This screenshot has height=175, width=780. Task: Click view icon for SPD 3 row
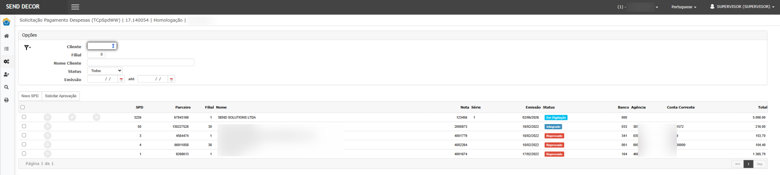pyautogui.click(x=48, y=136)
